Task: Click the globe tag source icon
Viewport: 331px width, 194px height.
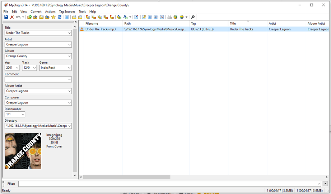Action: [176, 17]
